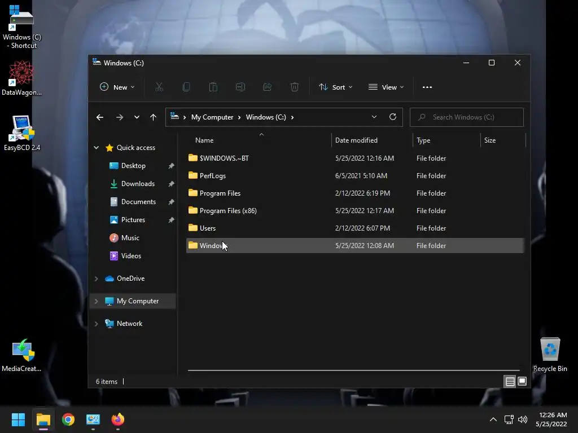Click the Delete trash icon in toolbar
This screenshot has height=433, width=578.
click(295, 87)
